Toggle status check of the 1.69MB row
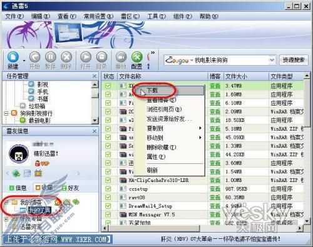313x247 pixels. tap(108, 94)
